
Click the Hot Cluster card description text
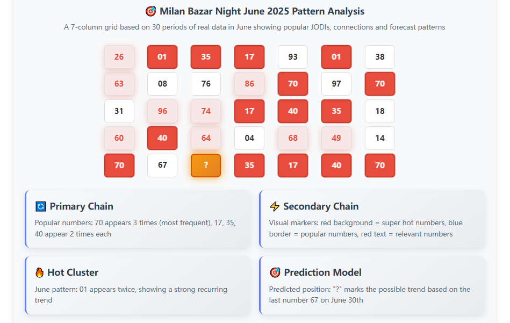pos(131,295)
